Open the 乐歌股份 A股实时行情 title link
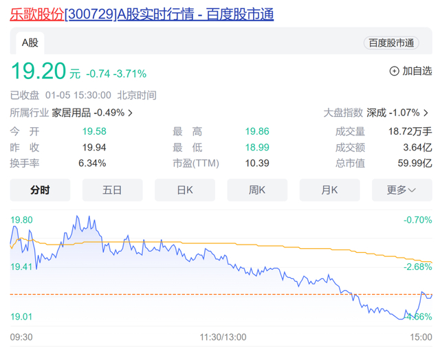The height and width of the screenshot is (347, 440). coord(142,14)
